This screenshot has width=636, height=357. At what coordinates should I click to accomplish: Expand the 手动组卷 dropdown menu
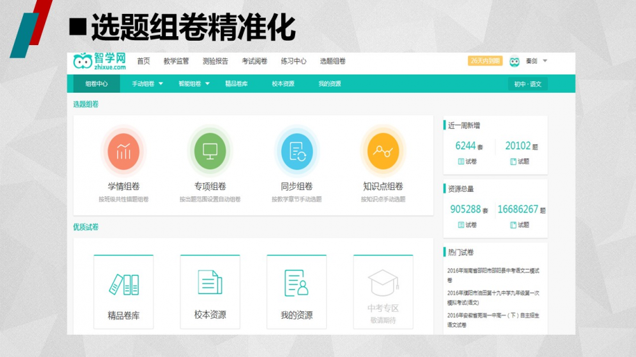(148, 84)
